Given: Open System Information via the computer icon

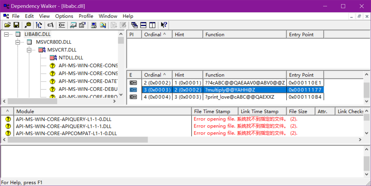Looking at the screenshot, I should 93,25.
